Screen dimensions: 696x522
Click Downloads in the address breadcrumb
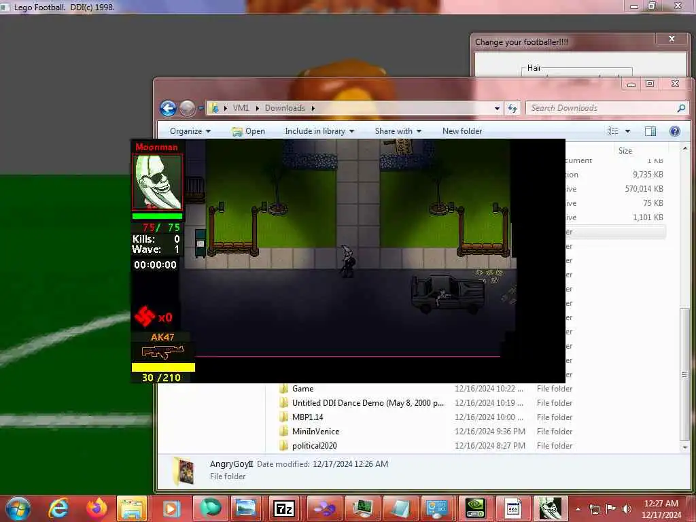(285, 108)
